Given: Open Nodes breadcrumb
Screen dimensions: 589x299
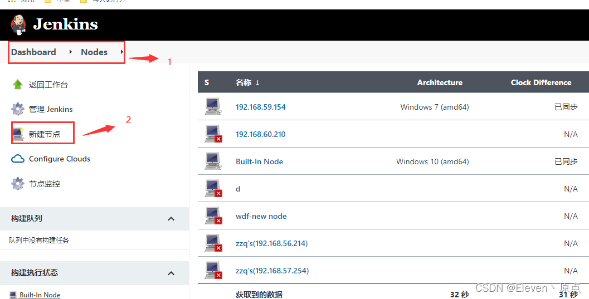Looking at the screenshot, I should [x=94, y=52].
